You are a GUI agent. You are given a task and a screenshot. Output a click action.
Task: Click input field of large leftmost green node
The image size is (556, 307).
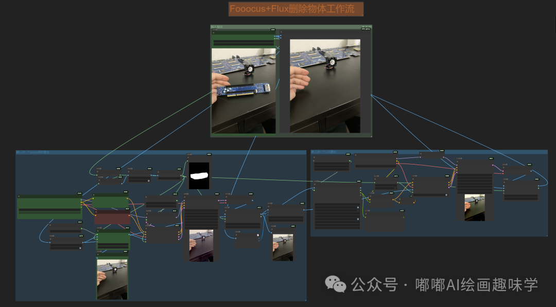[49, 210]
